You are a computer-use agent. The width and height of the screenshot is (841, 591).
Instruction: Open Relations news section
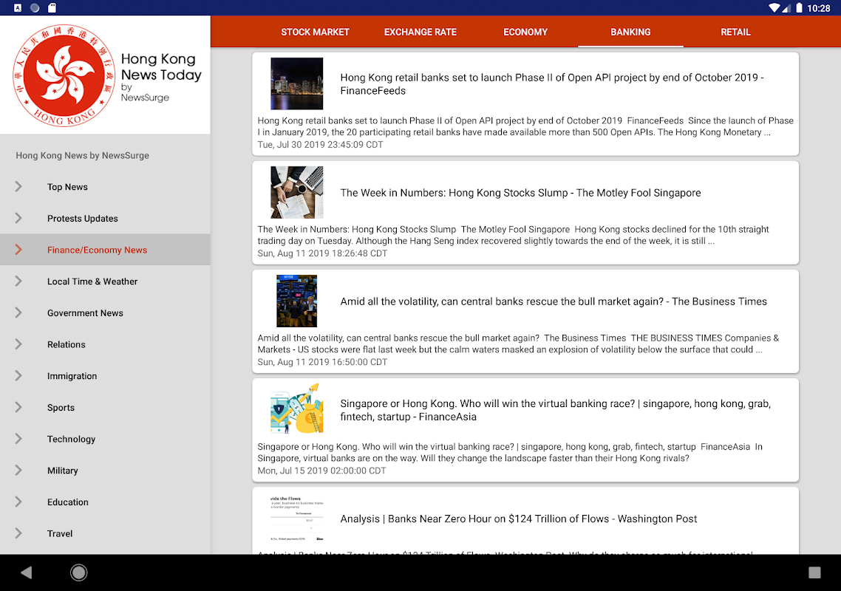(105, 344)
